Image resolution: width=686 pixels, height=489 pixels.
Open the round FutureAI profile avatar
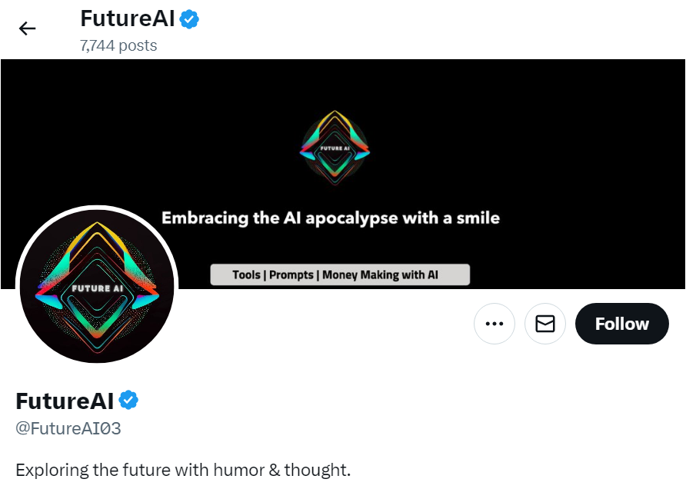97,286
